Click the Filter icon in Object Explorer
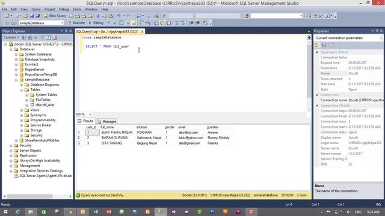This screenshot has width=385, height=216. [x=42, y=37]
